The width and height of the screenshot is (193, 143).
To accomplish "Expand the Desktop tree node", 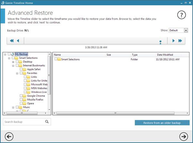I will click(x=13, y=62).
